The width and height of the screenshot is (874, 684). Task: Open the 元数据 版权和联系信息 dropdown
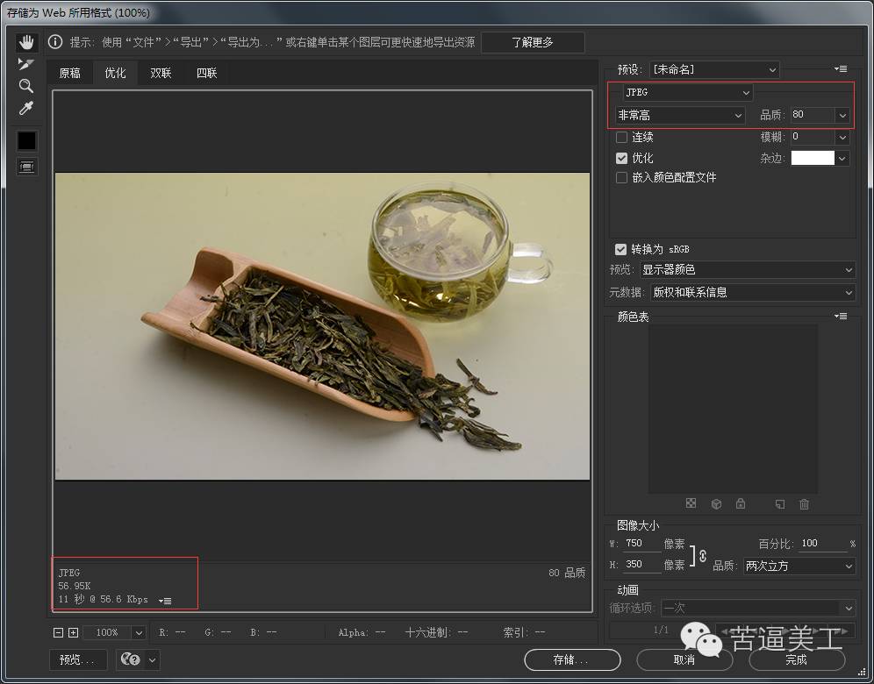[x=753, y=292]
